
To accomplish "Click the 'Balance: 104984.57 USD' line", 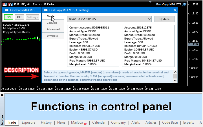I will 140,46.
